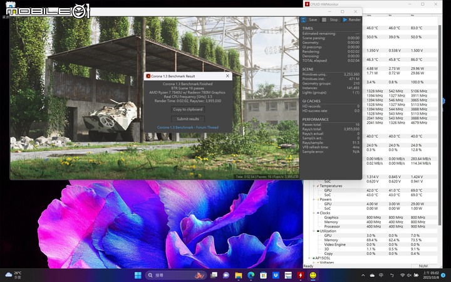
Task: Click the Save label in Corona toolbar
Action: [x=313, y=19]
